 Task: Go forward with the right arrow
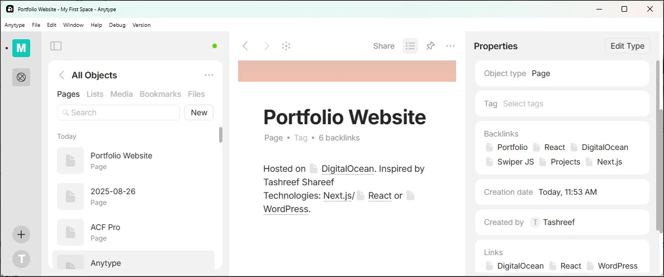coord(267,46)
